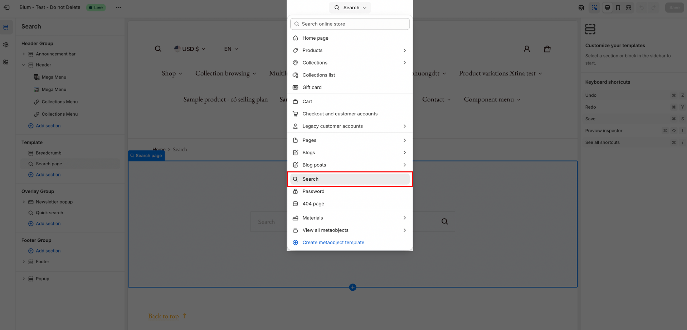This screenshot has width=687, height=330.
Task: Open theme settings from left sidebar
Action: [6, 45]
